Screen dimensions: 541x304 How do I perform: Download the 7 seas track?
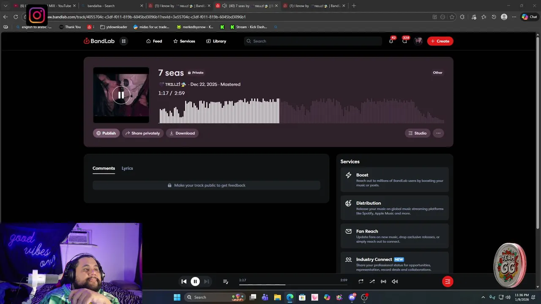tap(182, 133)
